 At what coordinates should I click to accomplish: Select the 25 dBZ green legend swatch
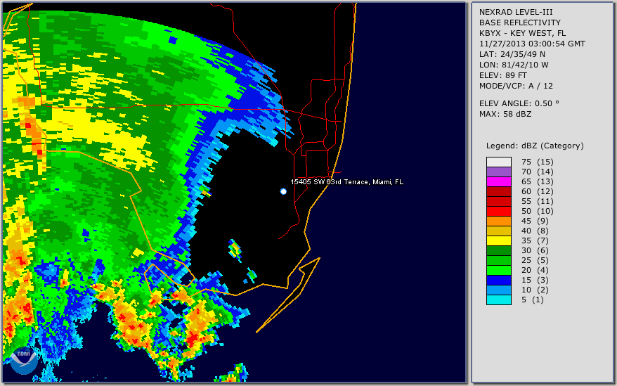click(x=498, y=260)
